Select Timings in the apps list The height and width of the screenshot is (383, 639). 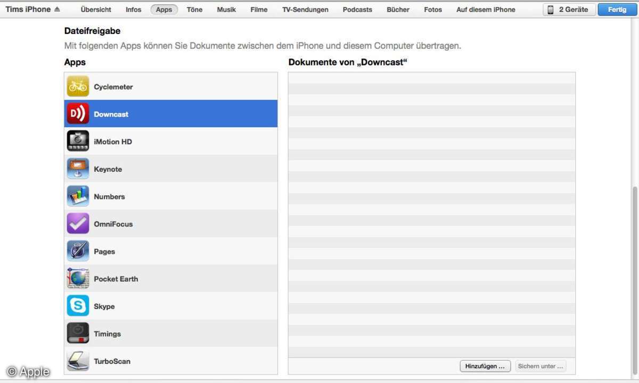point(171,334)
